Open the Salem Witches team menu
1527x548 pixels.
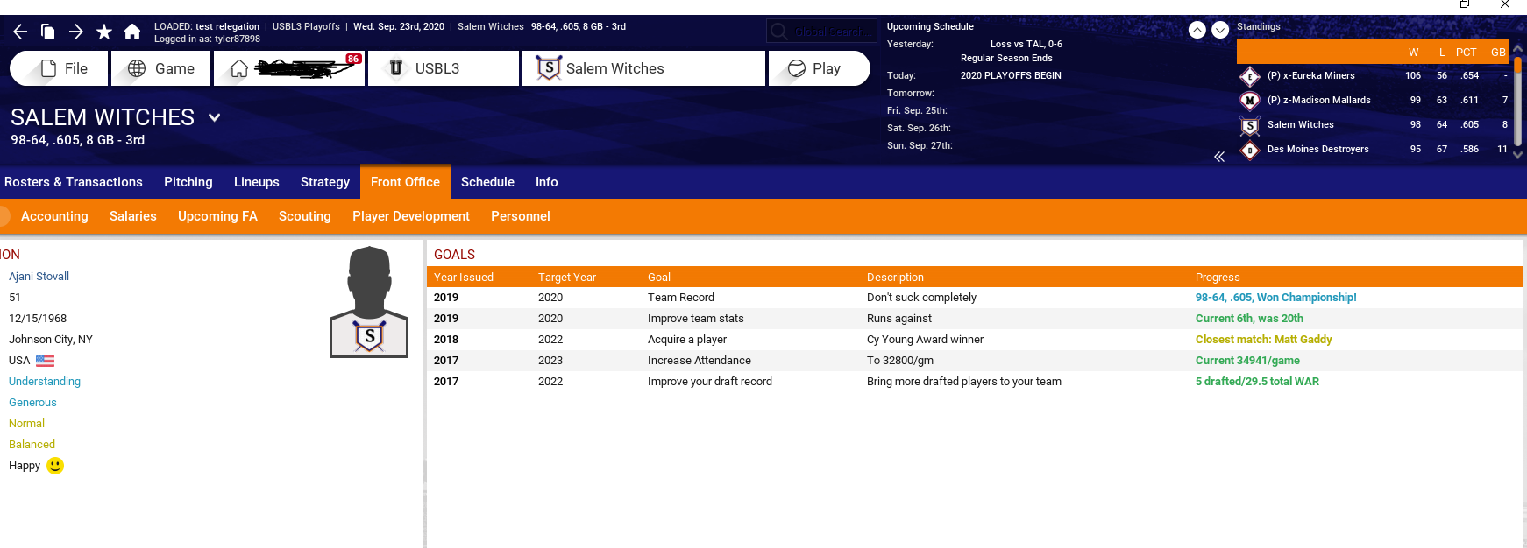(x=643, y=68)
